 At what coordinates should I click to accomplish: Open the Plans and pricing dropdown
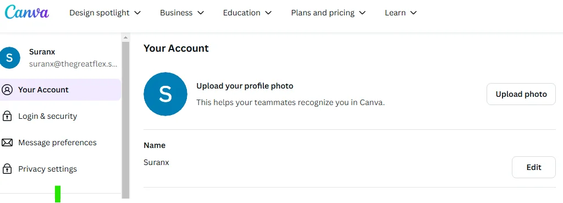click(x=328, y=13)
